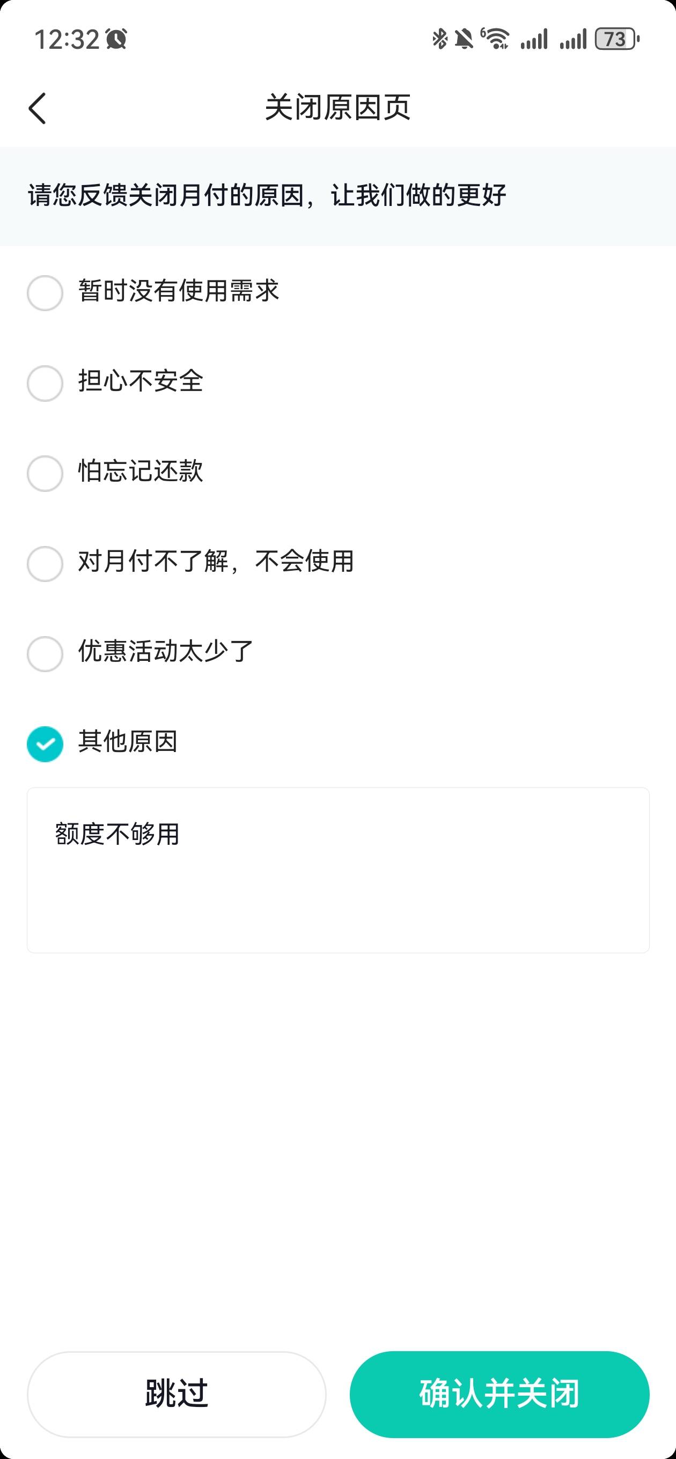The image size is (676, 1459).
Task: Tap the 12:32 clock in status bar
Action: pos(67,40)
